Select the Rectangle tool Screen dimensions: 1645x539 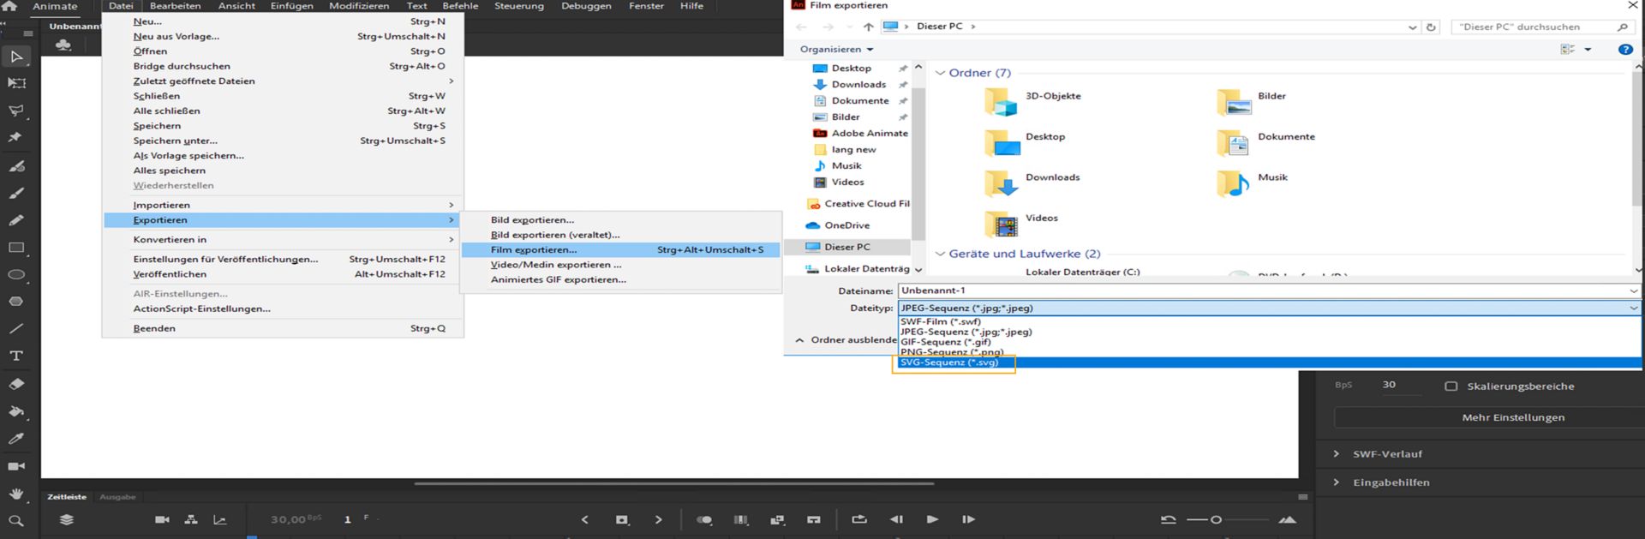pyautogui.click(x=16, y=248)
